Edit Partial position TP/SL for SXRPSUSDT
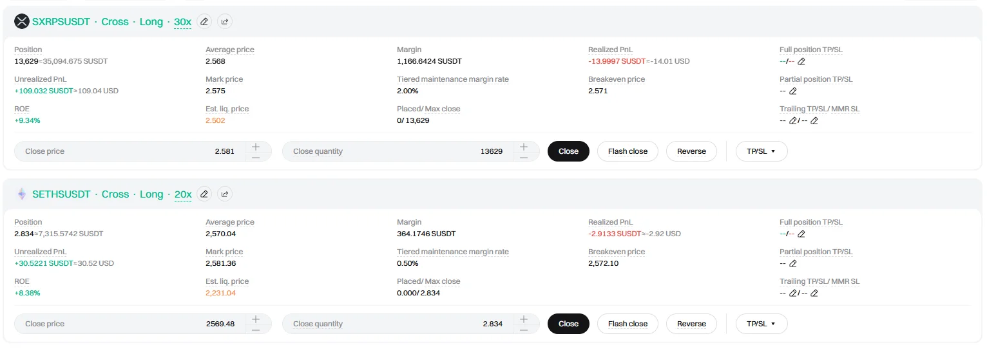987x354 pixels. point(793,91)
